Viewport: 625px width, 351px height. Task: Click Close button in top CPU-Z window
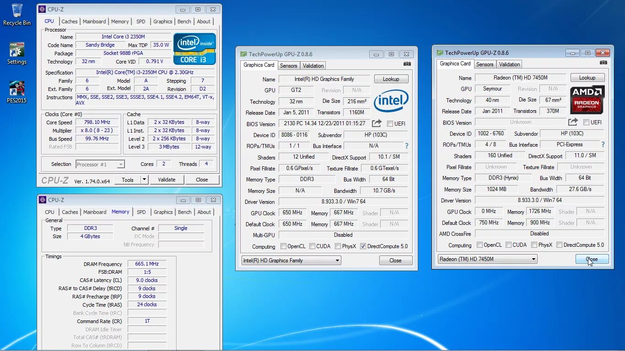[x=202, y=180]
